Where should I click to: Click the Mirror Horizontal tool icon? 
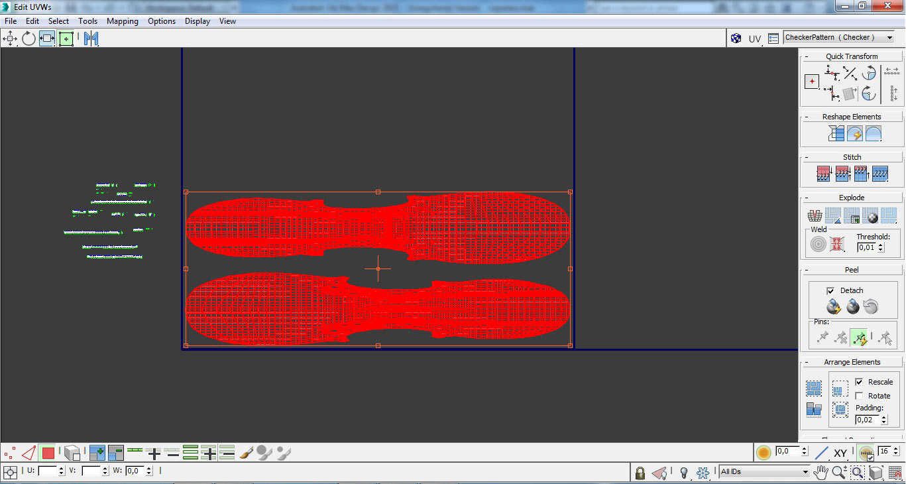click(x=91, y=38)
